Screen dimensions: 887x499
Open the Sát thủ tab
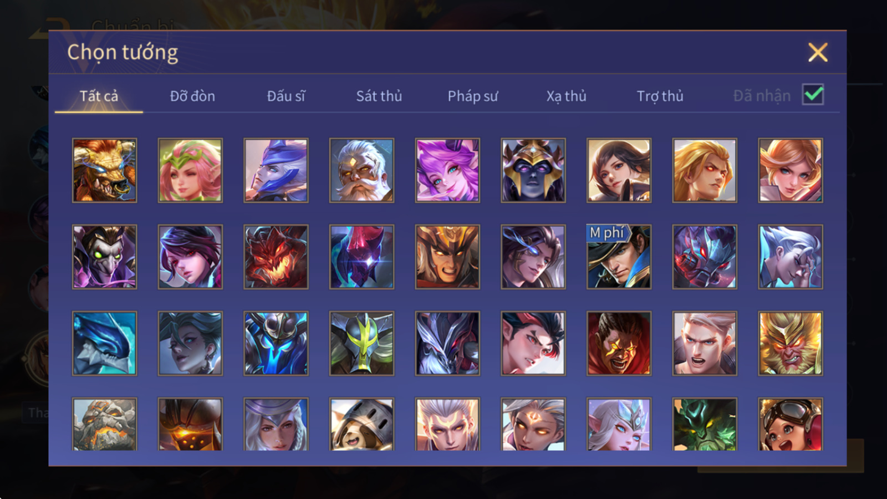[x=379, y=96]
